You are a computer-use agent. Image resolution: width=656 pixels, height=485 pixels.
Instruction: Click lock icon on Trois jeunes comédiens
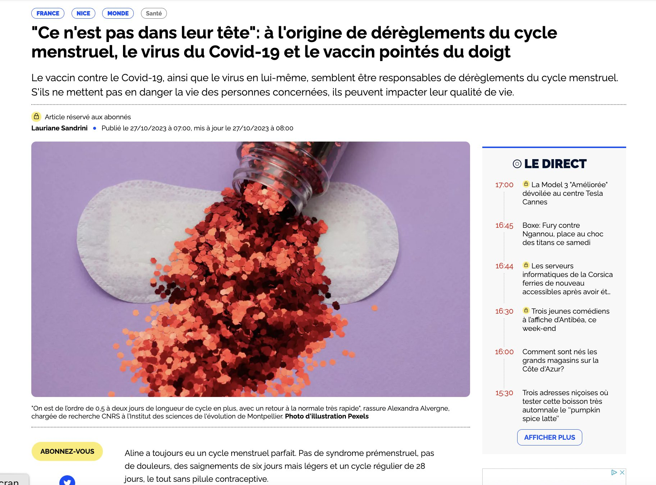coord(526,310)
